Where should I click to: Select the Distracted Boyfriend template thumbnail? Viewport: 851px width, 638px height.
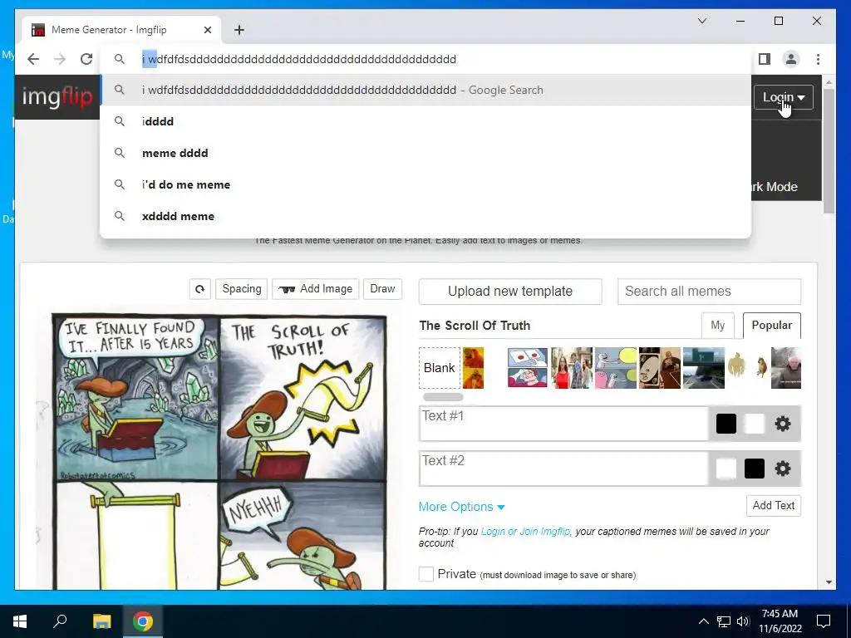tap(572, 368)
